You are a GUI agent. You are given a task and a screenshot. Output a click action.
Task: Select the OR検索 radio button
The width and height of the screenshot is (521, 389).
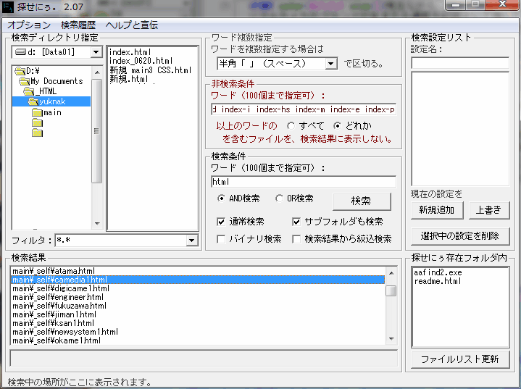click(280, 198)
